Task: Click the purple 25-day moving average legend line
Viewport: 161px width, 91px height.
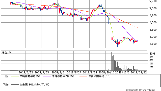Action: pos(47,76)
